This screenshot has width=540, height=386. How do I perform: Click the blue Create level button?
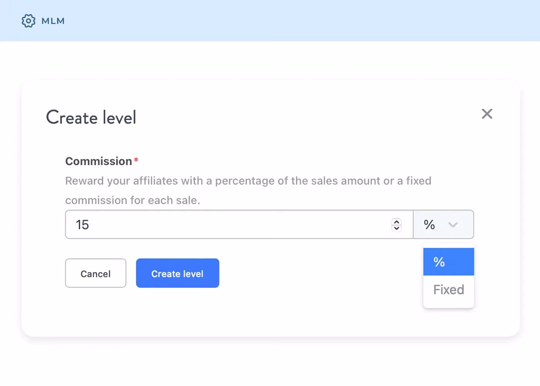click(177, 273)
